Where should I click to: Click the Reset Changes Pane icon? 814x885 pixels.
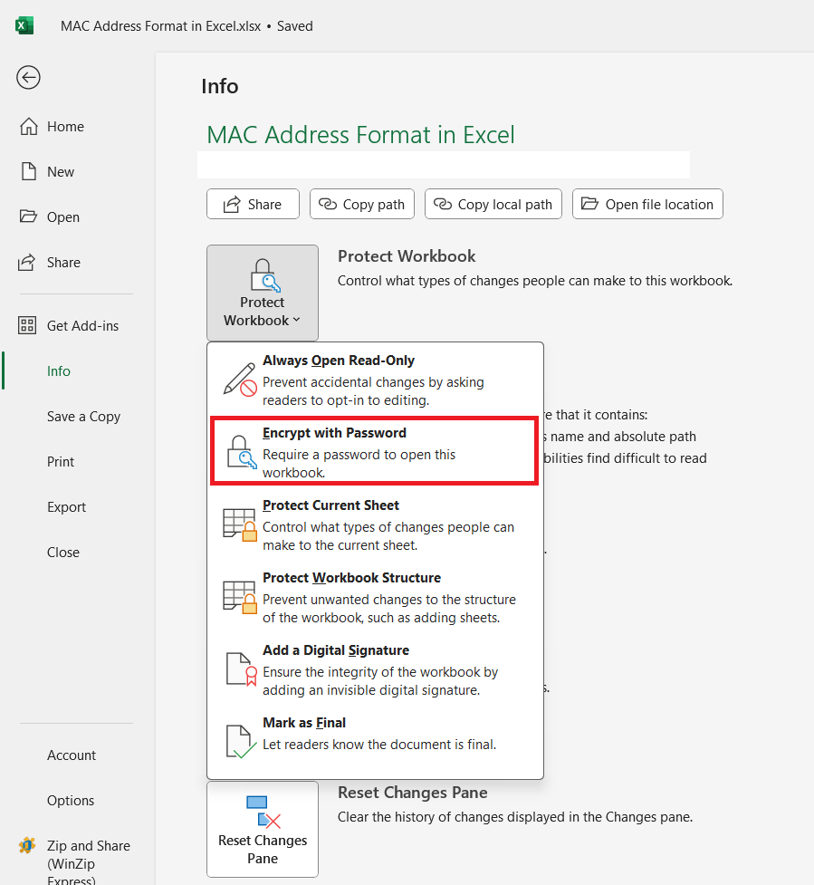[x=263, y=811]
